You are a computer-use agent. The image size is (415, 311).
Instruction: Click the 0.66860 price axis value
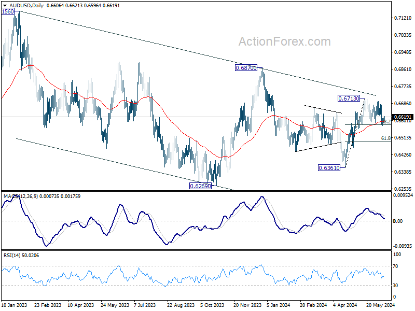point(403,103)
